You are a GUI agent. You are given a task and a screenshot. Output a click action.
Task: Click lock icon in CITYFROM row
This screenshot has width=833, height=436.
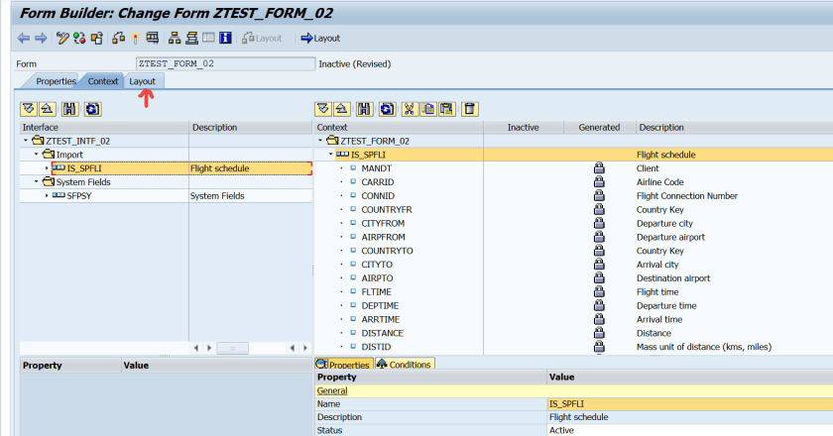coord(599,223)
